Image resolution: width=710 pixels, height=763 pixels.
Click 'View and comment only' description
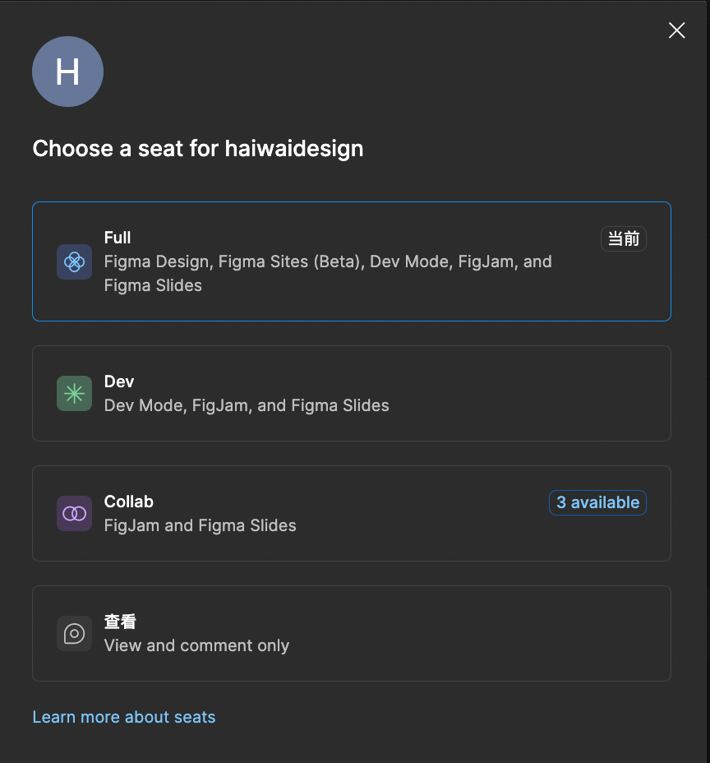(196, 645)
